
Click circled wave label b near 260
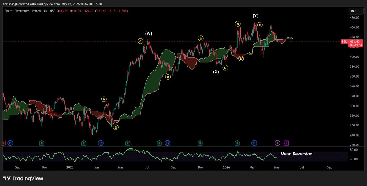point(116,127)
